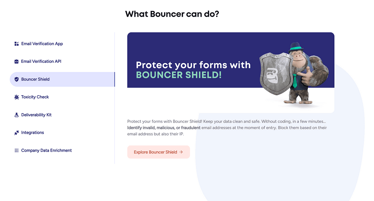Click the Company Data Enrichment dots icon

(16, 151)
